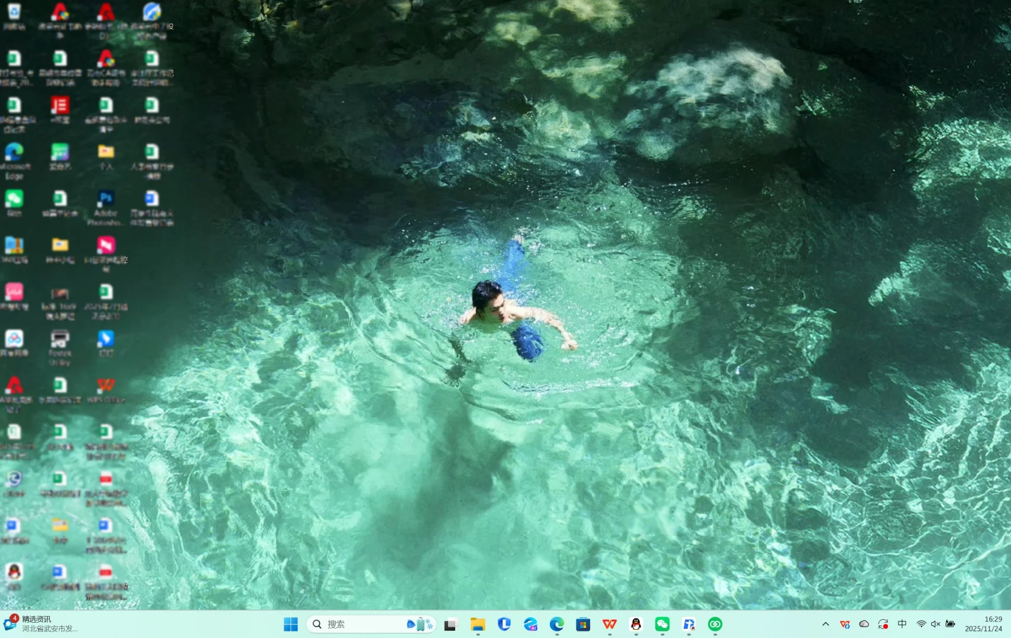Toggle the 中 input method indicator

pyautogui.click(x=902, y=624)
